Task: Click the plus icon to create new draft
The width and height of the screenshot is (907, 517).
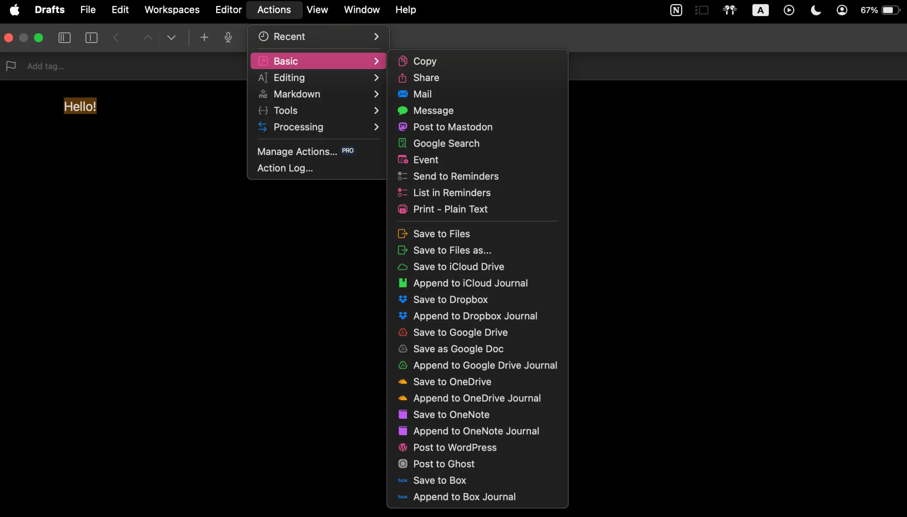Action: pos(204,38)
